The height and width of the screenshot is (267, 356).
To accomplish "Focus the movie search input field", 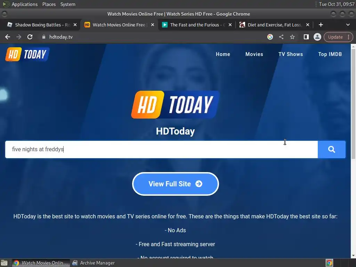I will coord(161,149).
